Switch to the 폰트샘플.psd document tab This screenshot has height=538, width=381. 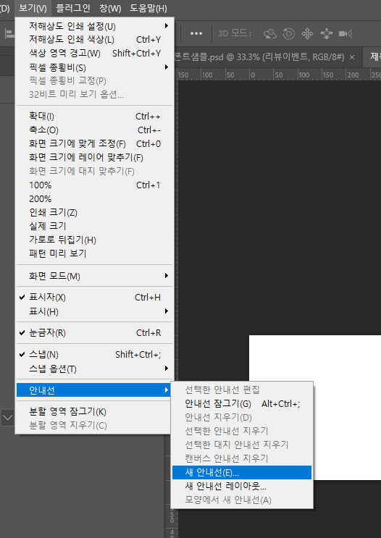259,57
